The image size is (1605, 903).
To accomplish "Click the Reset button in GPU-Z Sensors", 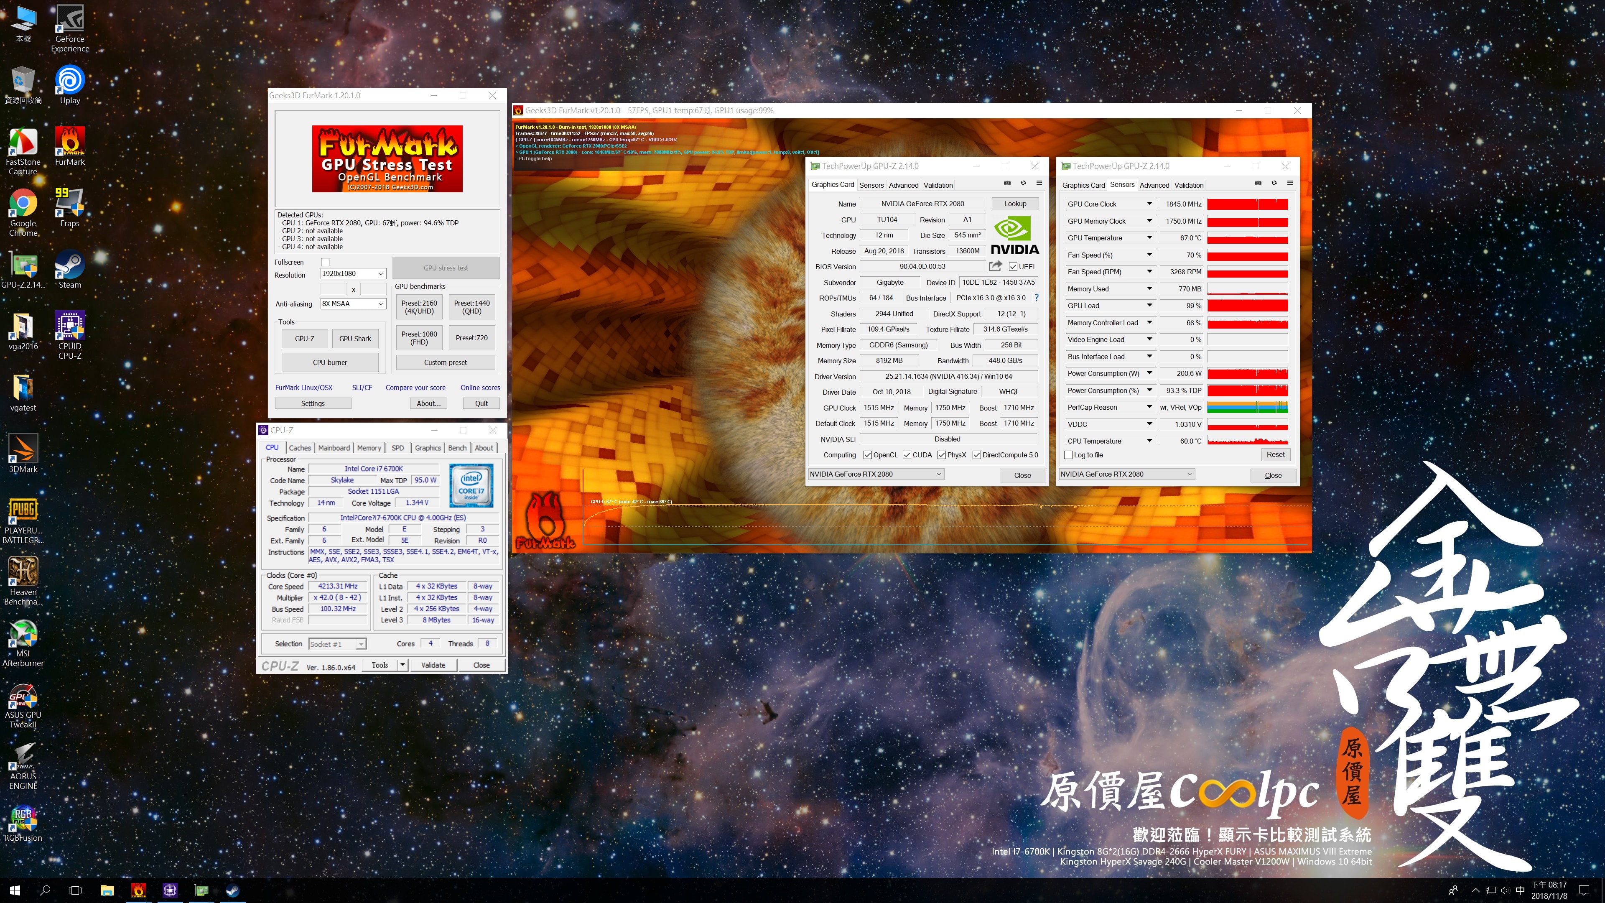I will coord(1275,454).
